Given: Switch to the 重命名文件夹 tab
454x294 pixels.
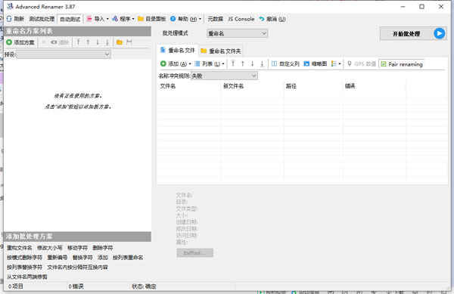Looking at the screenshot, I should [221, 51].
